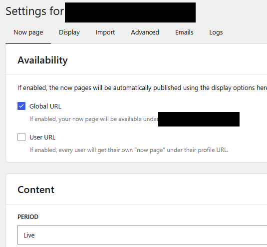The image size is (267, 247).
Task: Enable the User URL checkbox
Action: [21, 137]
